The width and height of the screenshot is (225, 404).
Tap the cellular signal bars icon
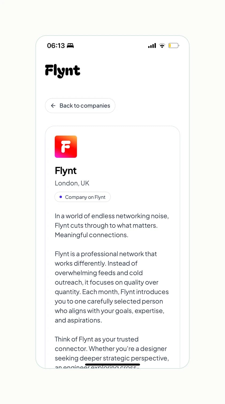[x=151, y=45]
